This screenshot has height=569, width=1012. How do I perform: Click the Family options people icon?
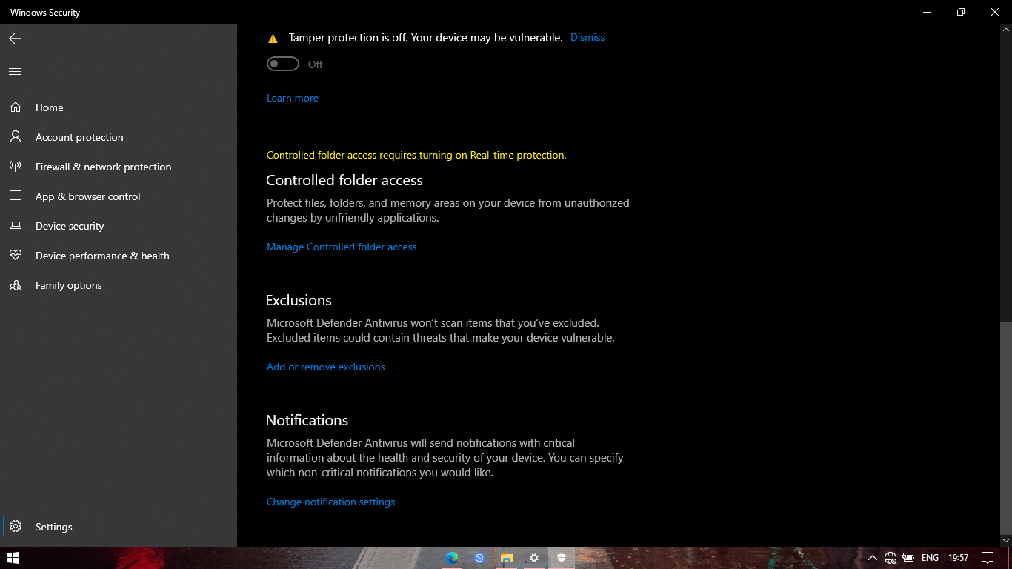15,285
